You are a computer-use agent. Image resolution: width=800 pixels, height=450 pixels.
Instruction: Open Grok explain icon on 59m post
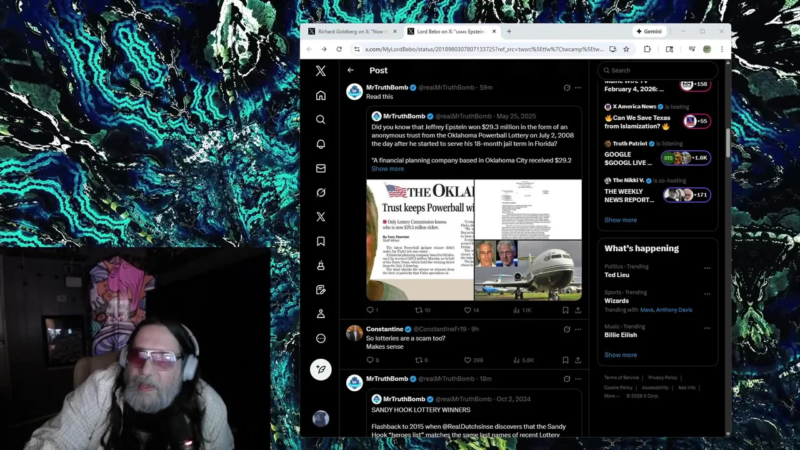tap(567, 87)
